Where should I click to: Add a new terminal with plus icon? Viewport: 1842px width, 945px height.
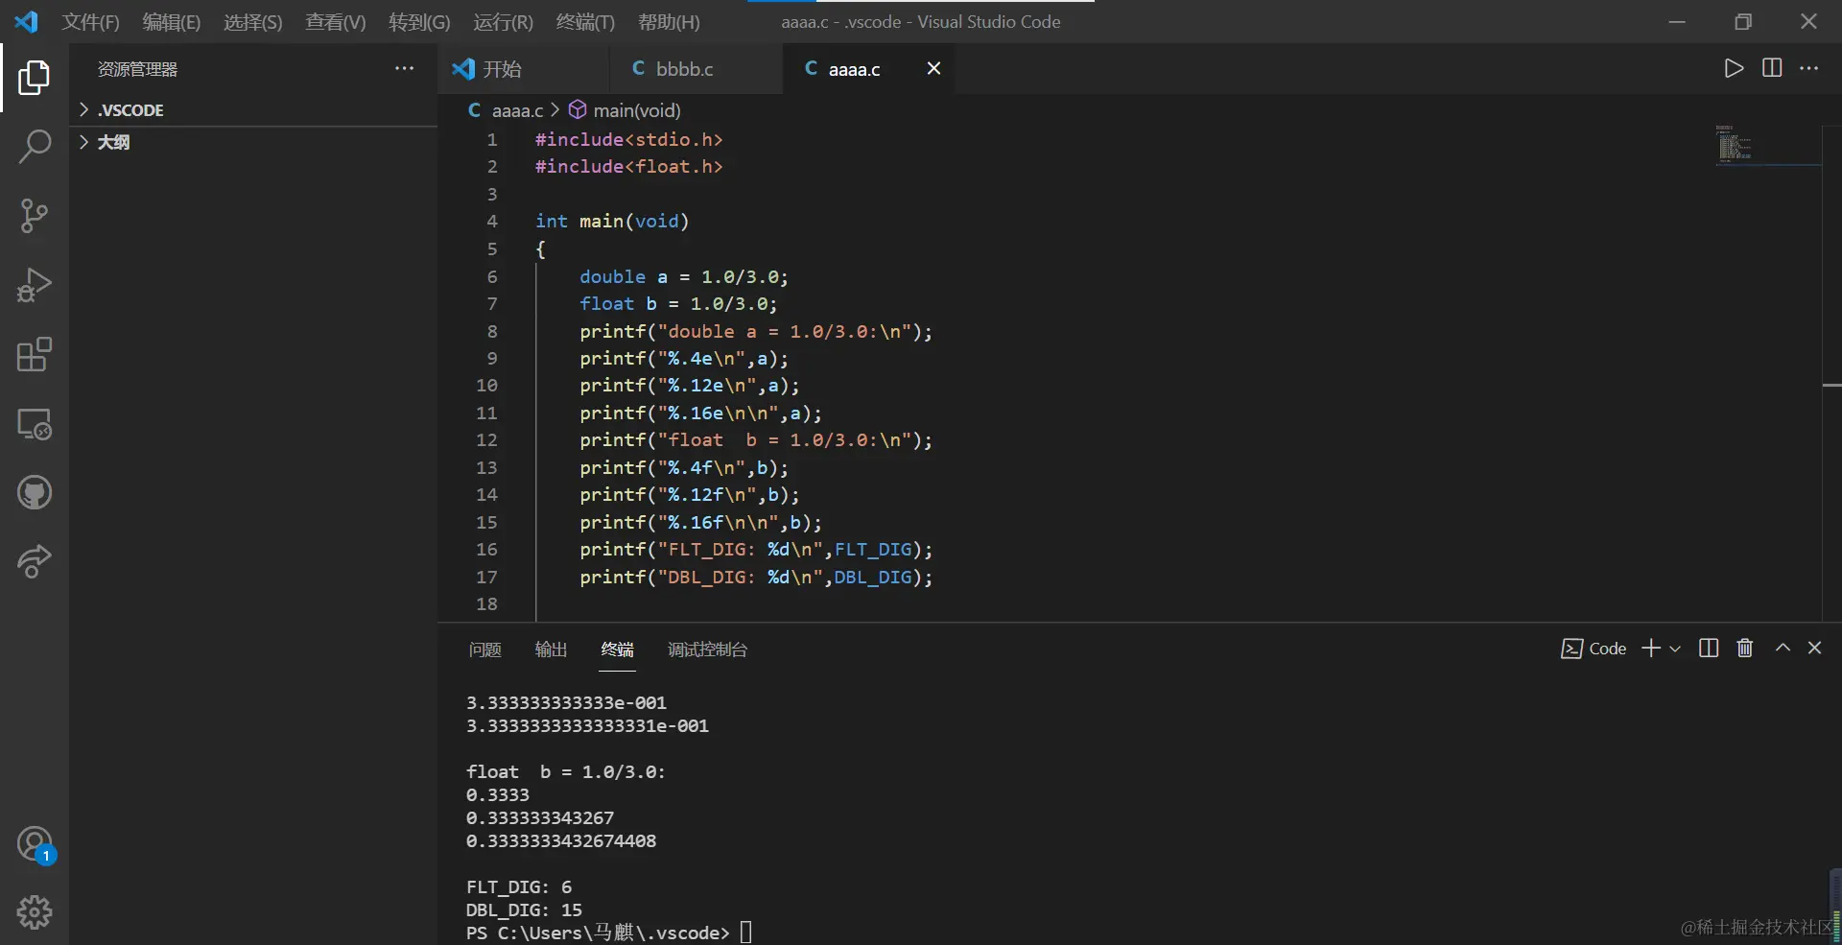click(x=1651, y=649)
